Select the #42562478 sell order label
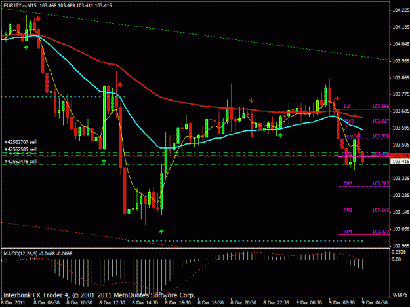410x307 pixels. (20, 162)
